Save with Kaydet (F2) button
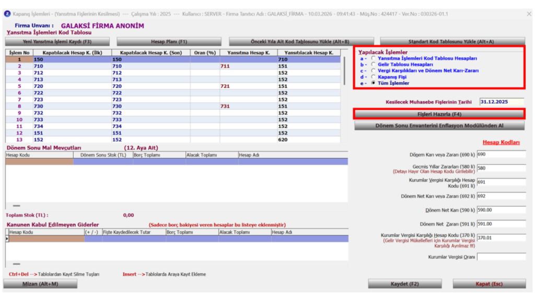 pos(405,284)
